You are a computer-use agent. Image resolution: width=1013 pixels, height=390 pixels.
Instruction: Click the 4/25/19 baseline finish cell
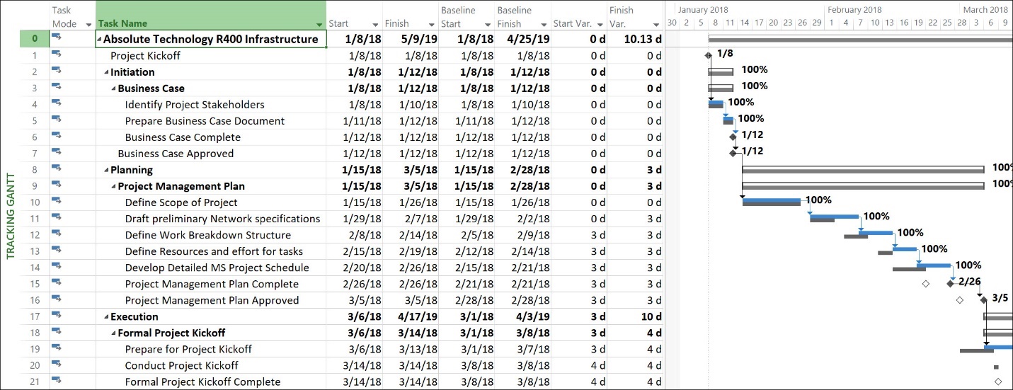point(522,39)
